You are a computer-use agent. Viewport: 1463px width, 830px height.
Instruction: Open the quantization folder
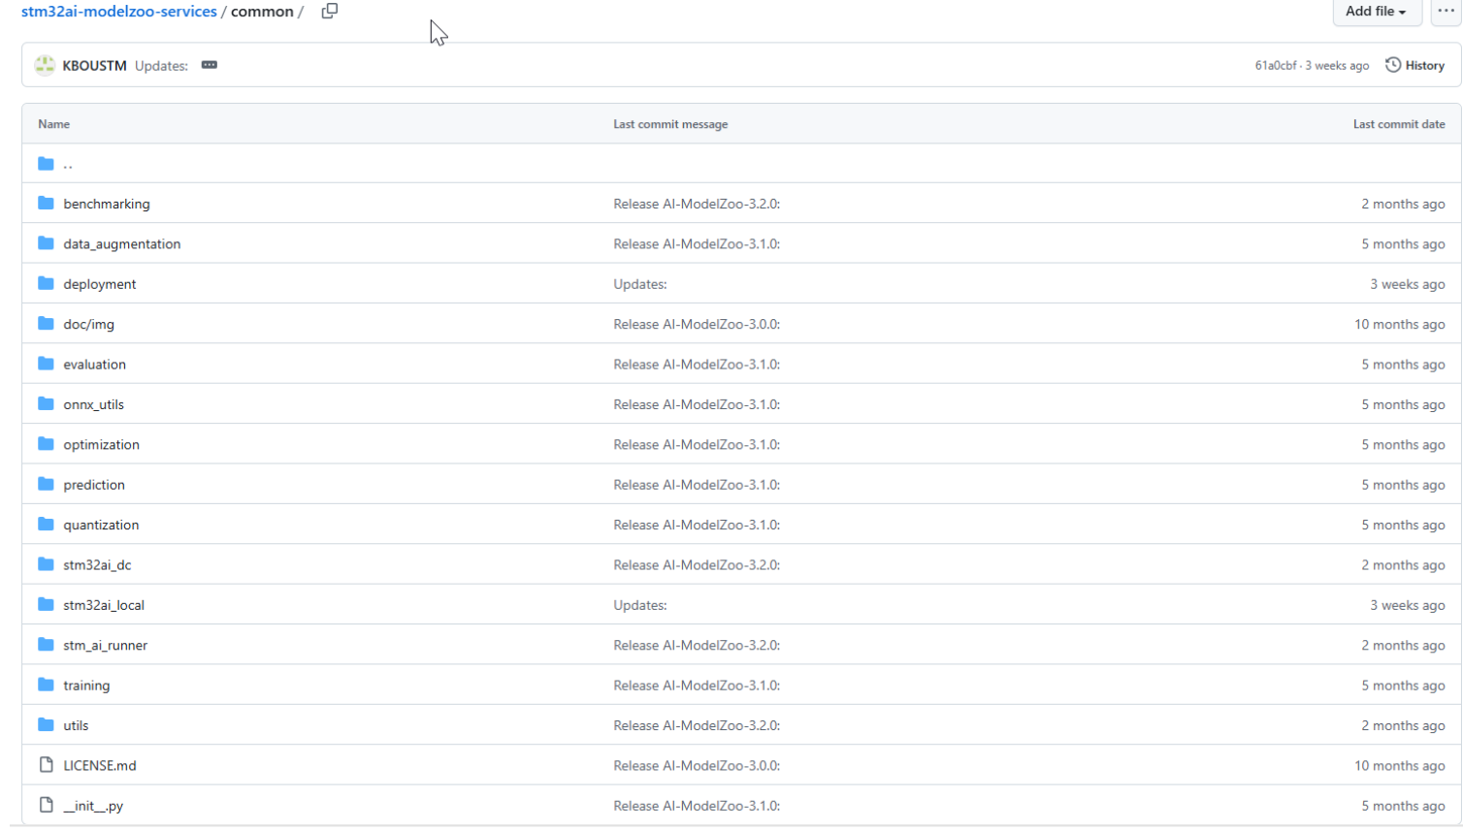[x=101, y=525]
